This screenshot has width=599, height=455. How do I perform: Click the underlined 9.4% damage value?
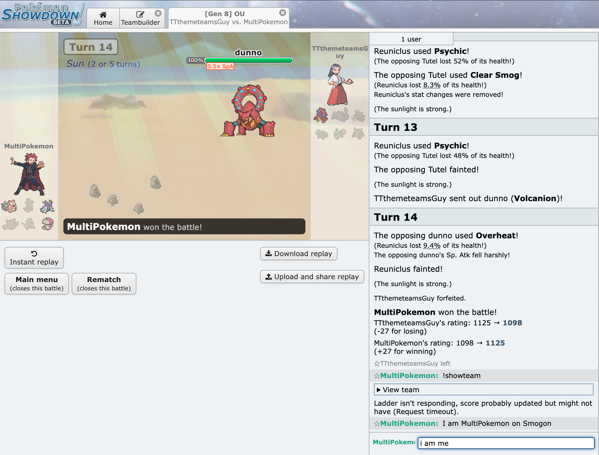click(432, 246)
